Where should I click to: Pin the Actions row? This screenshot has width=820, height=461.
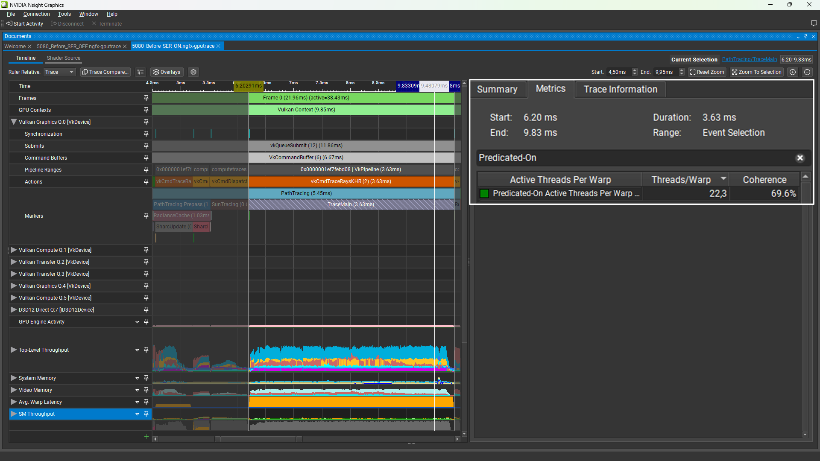click(x=146, y=182)
